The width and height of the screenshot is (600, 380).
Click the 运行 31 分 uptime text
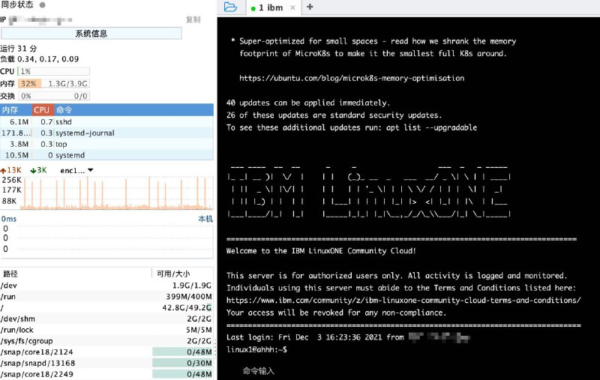18,49
